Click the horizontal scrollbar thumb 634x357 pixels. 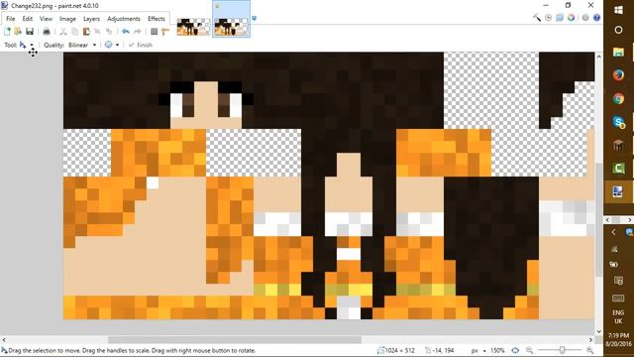(x=235, y=340)
